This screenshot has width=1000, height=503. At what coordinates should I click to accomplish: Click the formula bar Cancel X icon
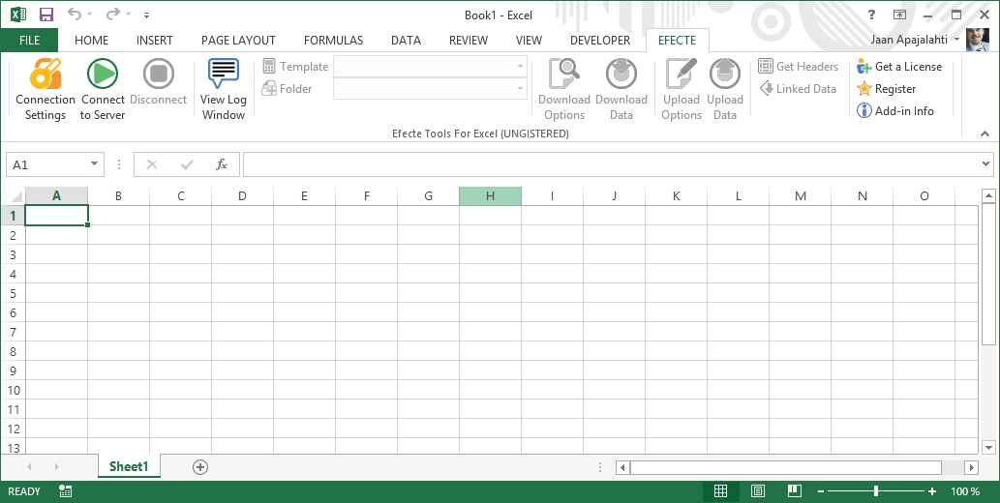pos(152,164)
